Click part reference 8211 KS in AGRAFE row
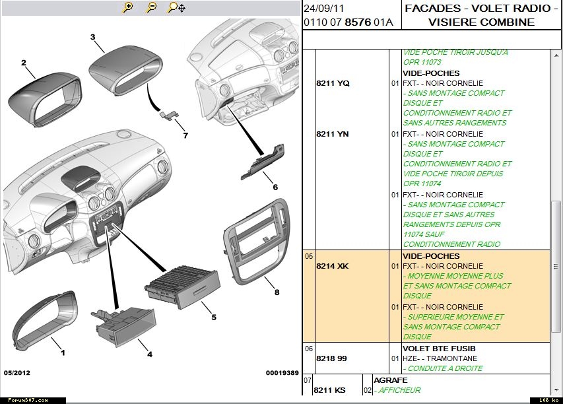This screenshot has width=563, height=404. [x=331, y=390]
